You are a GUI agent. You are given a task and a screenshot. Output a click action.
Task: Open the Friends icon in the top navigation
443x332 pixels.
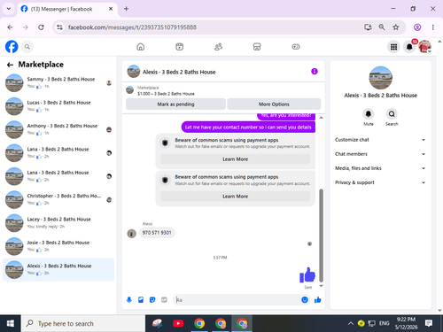click(218, 47)
